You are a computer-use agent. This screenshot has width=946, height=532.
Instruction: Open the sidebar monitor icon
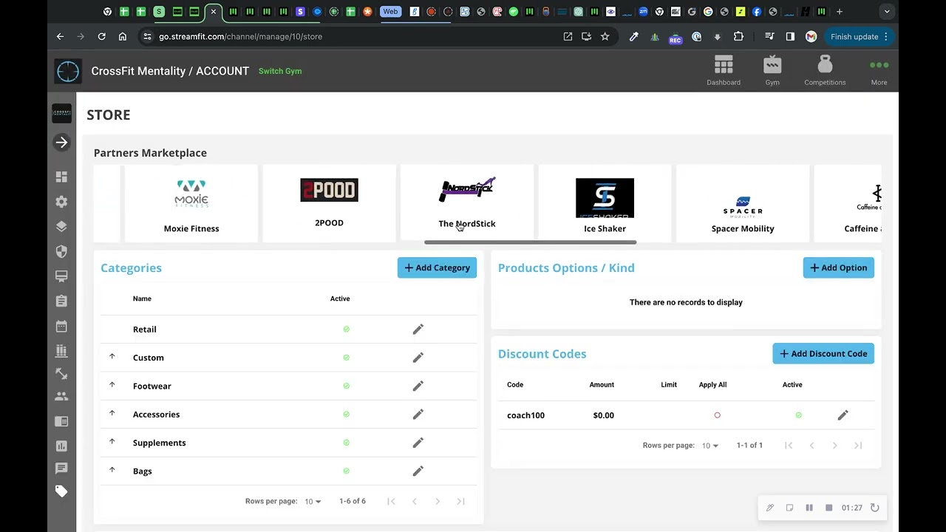pyautogui.click(x=61, y=276)
